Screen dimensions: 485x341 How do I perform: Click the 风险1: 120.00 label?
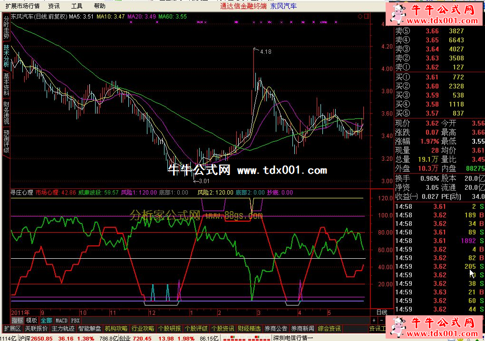[x=139, y=193]
